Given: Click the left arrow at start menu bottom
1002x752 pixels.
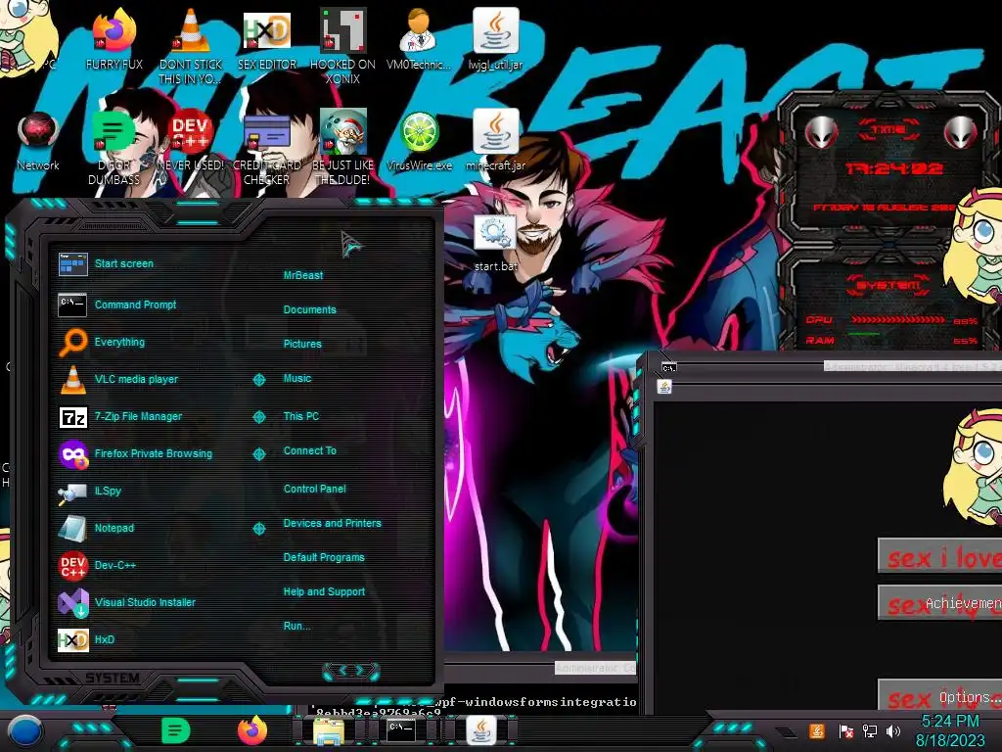Looking at the screenshot, I should tap(342, 671).
